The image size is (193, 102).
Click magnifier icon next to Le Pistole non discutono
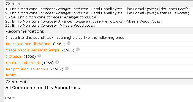pos(69,43)
